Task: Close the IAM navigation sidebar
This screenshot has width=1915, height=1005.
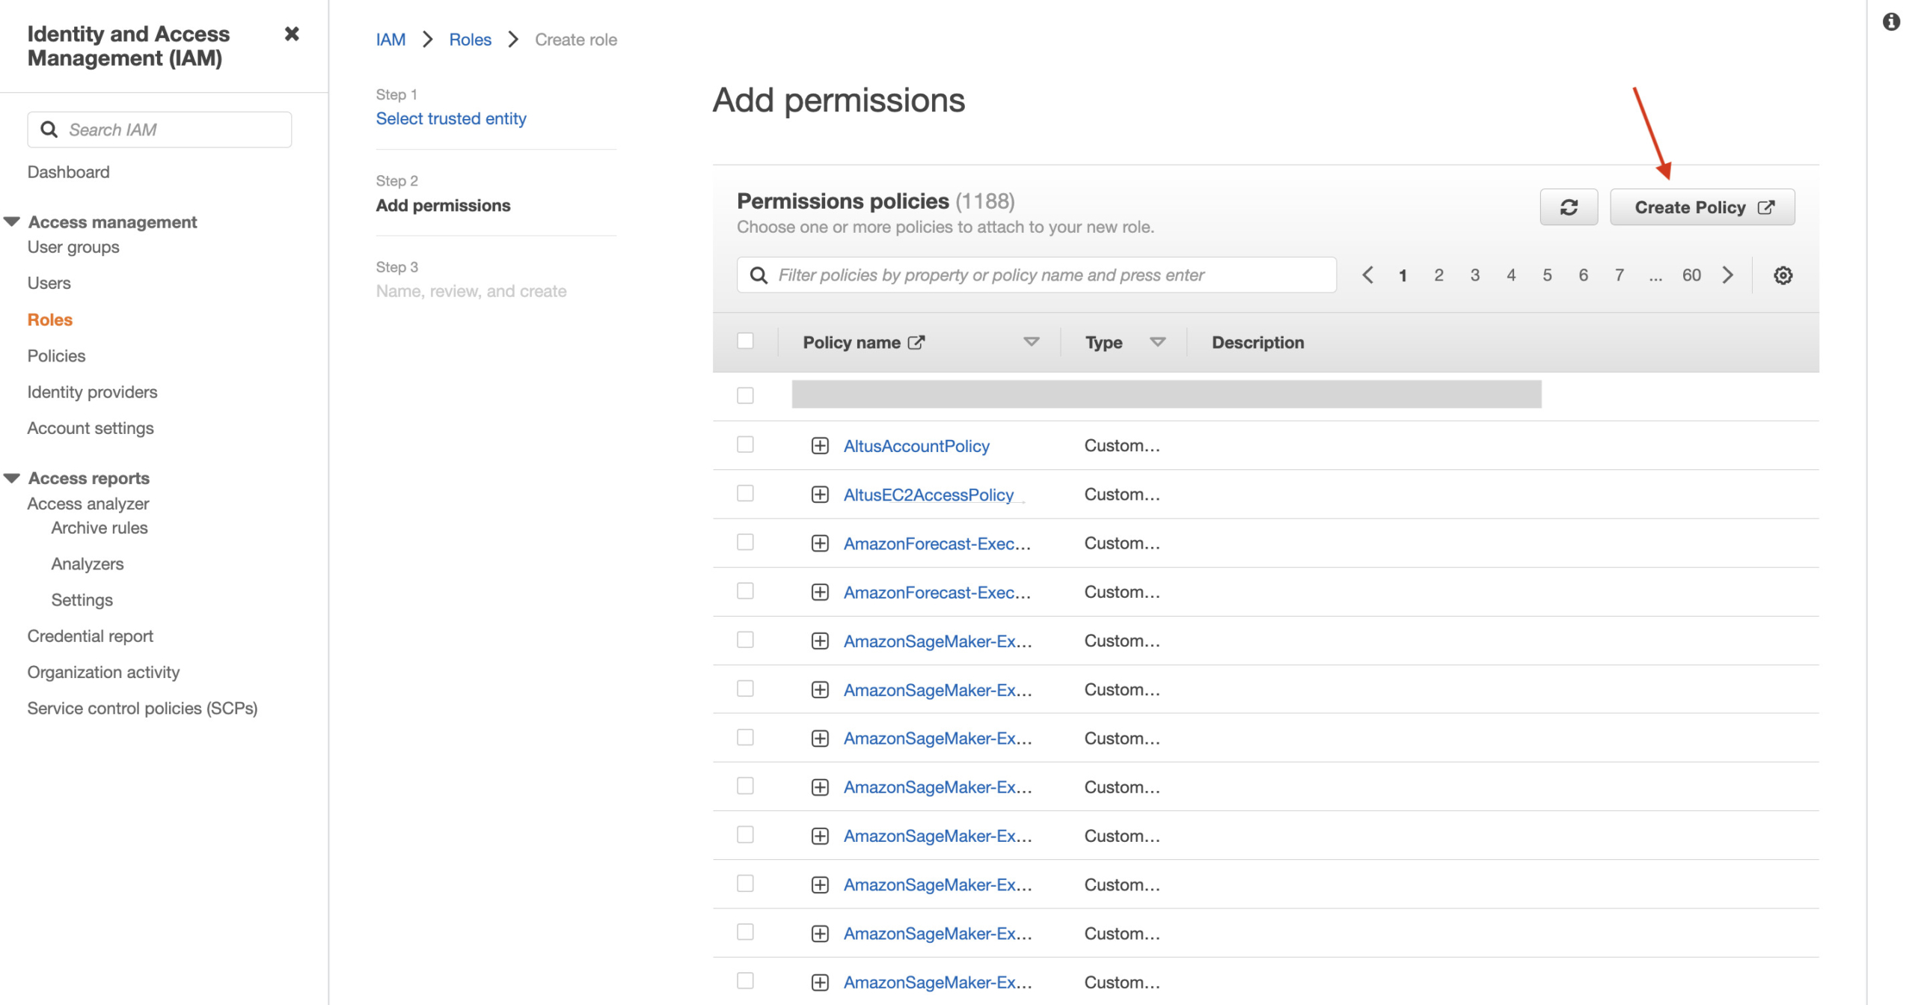Action: 292,34
